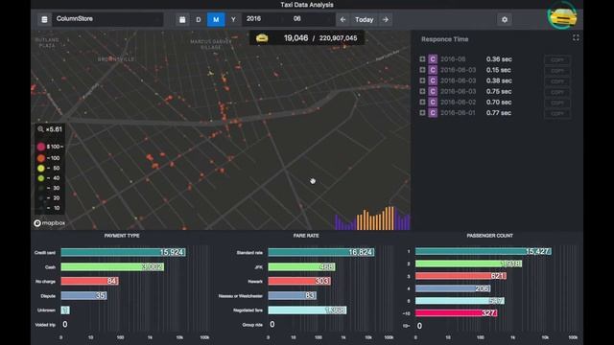Click the orange ~100 legend swatch
The image size is (614, 345).
[x=41, y=158]
